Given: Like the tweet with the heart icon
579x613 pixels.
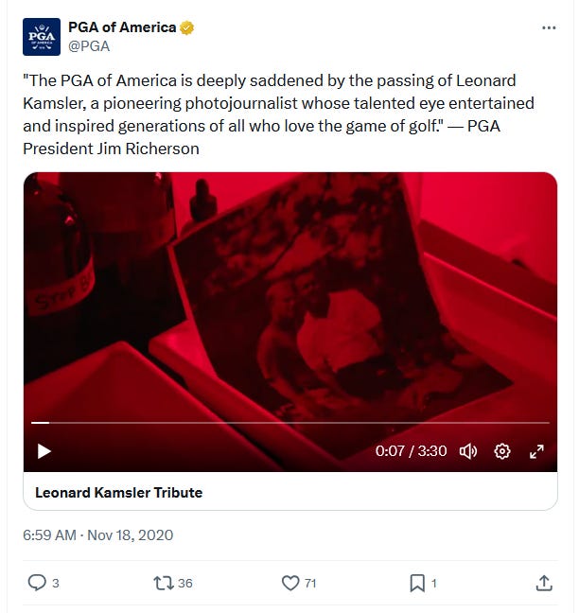Looking at the screenshot, I should pyautogui.click(x=290, y=583).
